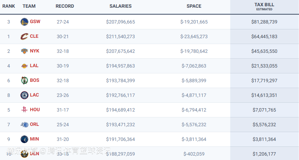Sort by the RECORD column header
The height and width of the screenshot is (160, 299).
coord(65,6)
